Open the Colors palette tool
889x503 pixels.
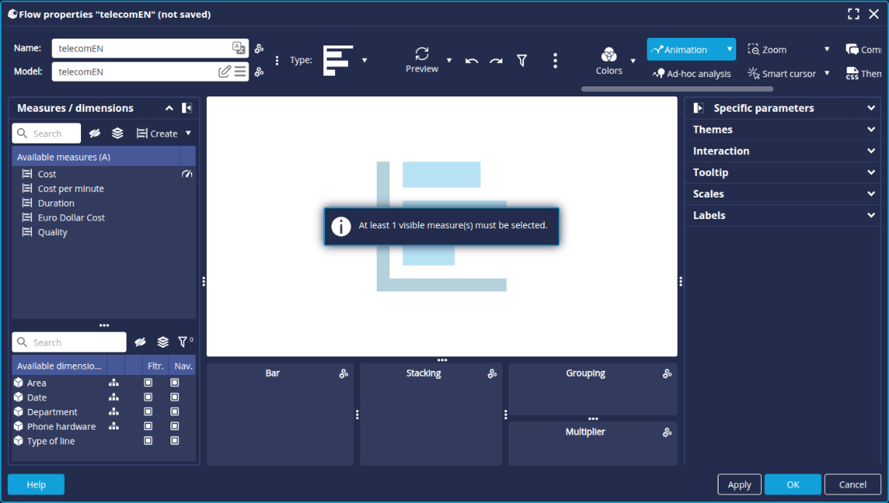click(609, 55)
